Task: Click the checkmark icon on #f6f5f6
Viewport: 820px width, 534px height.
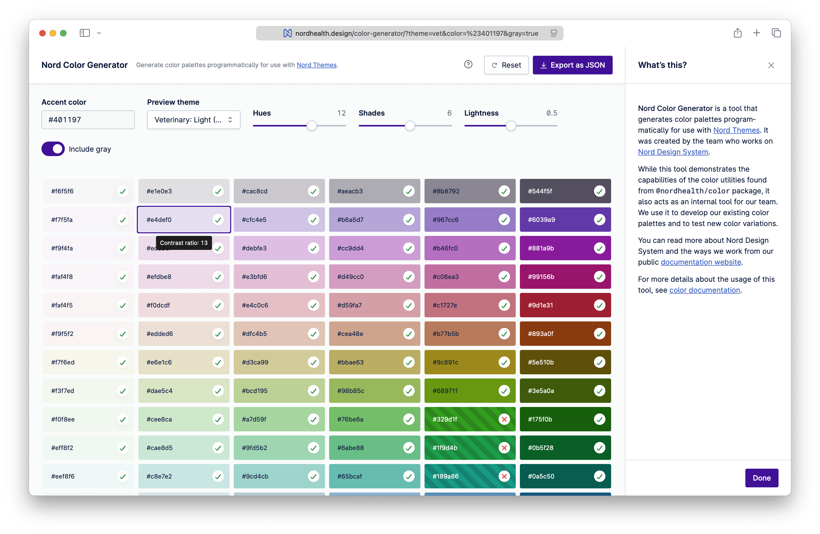Action: tap(123, 191)
